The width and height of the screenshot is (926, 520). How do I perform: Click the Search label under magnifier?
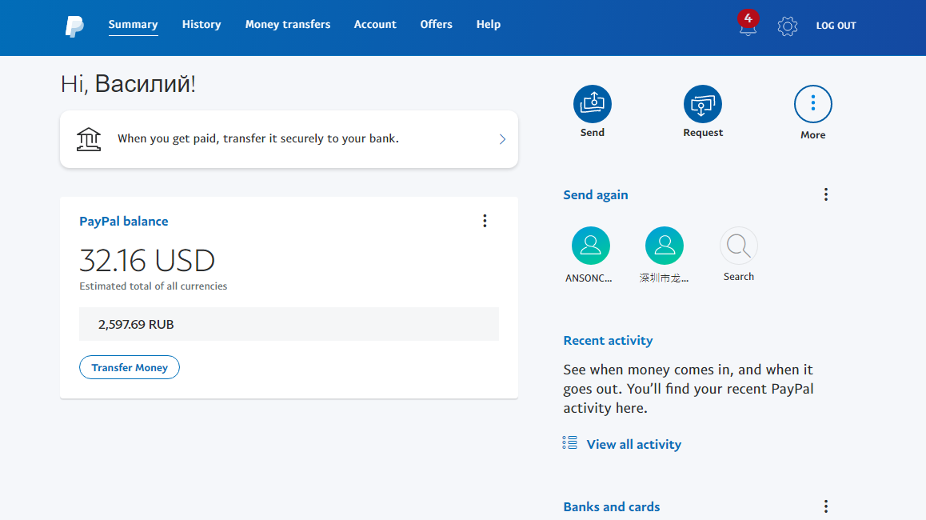[x=739, y=277]
